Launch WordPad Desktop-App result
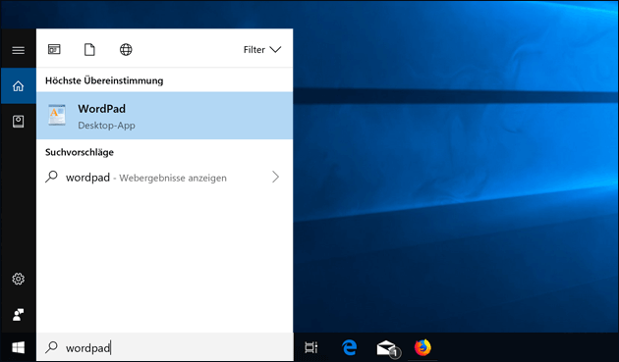The width and height of the screenshot is (619, 362). click(165, 116)
